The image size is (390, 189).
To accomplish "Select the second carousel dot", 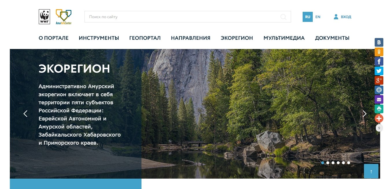I will point(328,163).
